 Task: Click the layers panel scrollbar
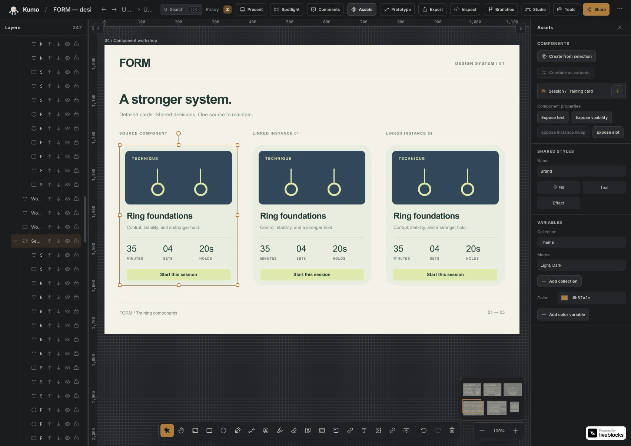pos(85,219)
